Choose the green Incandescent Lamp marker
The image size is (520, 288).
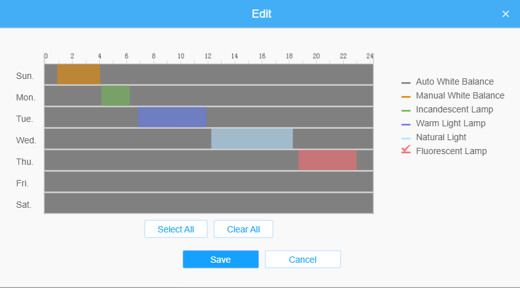pyautogui.click(x=406, y=111)
